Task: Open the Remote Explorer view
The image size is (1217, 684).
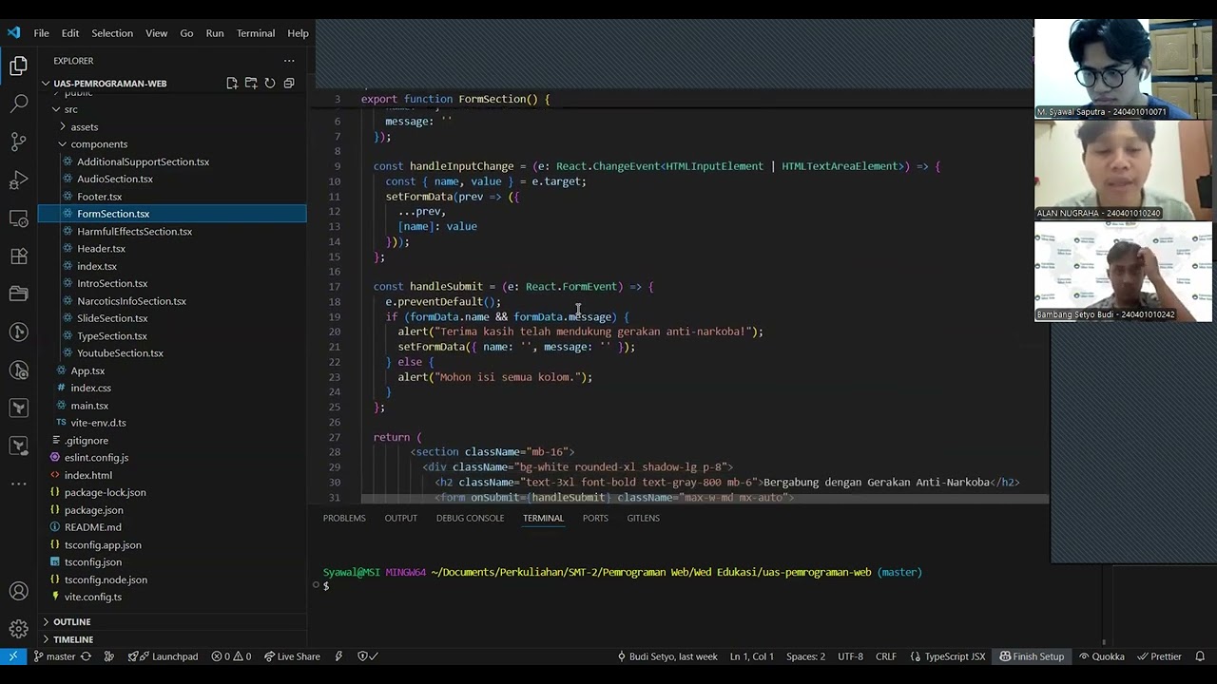Action: (x=18, y=218)
